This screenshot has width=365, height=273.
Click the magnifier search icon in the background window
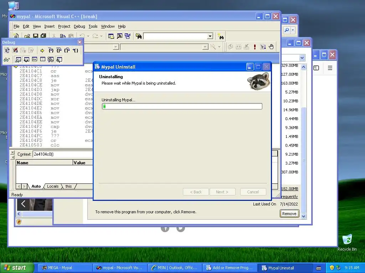287,30
